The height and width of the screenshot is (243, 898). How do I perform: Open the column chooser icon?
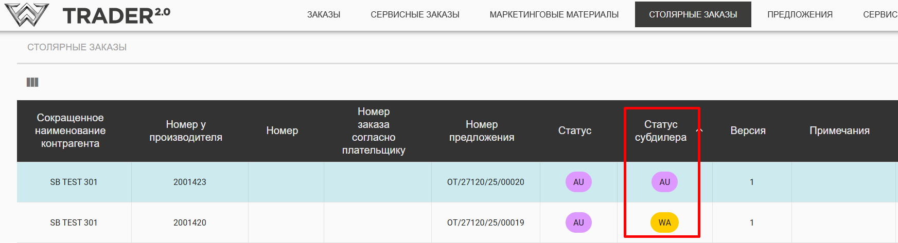tap(32, 82)
